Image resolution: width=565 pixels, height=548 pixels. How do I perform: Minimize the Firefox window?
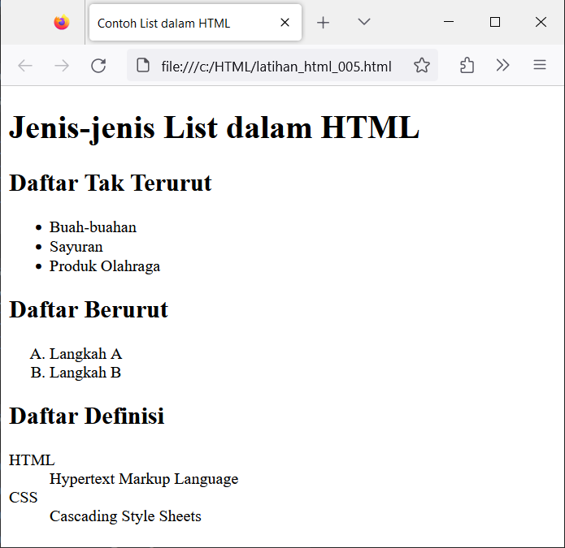tap(449, 22)
